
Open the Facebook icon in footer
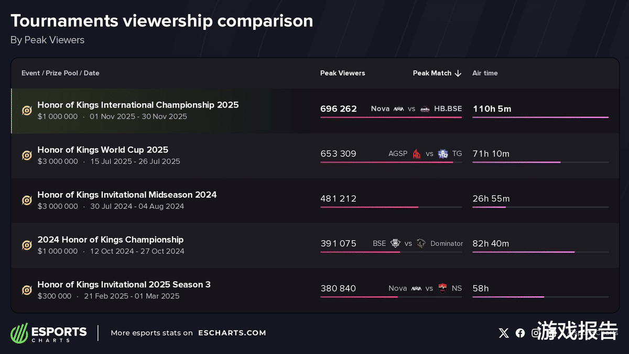(x=520, y=333)
